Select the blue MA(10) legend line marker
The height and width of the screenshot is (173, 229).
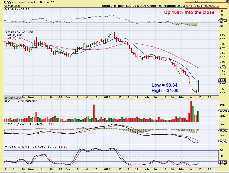pos(6,35)
